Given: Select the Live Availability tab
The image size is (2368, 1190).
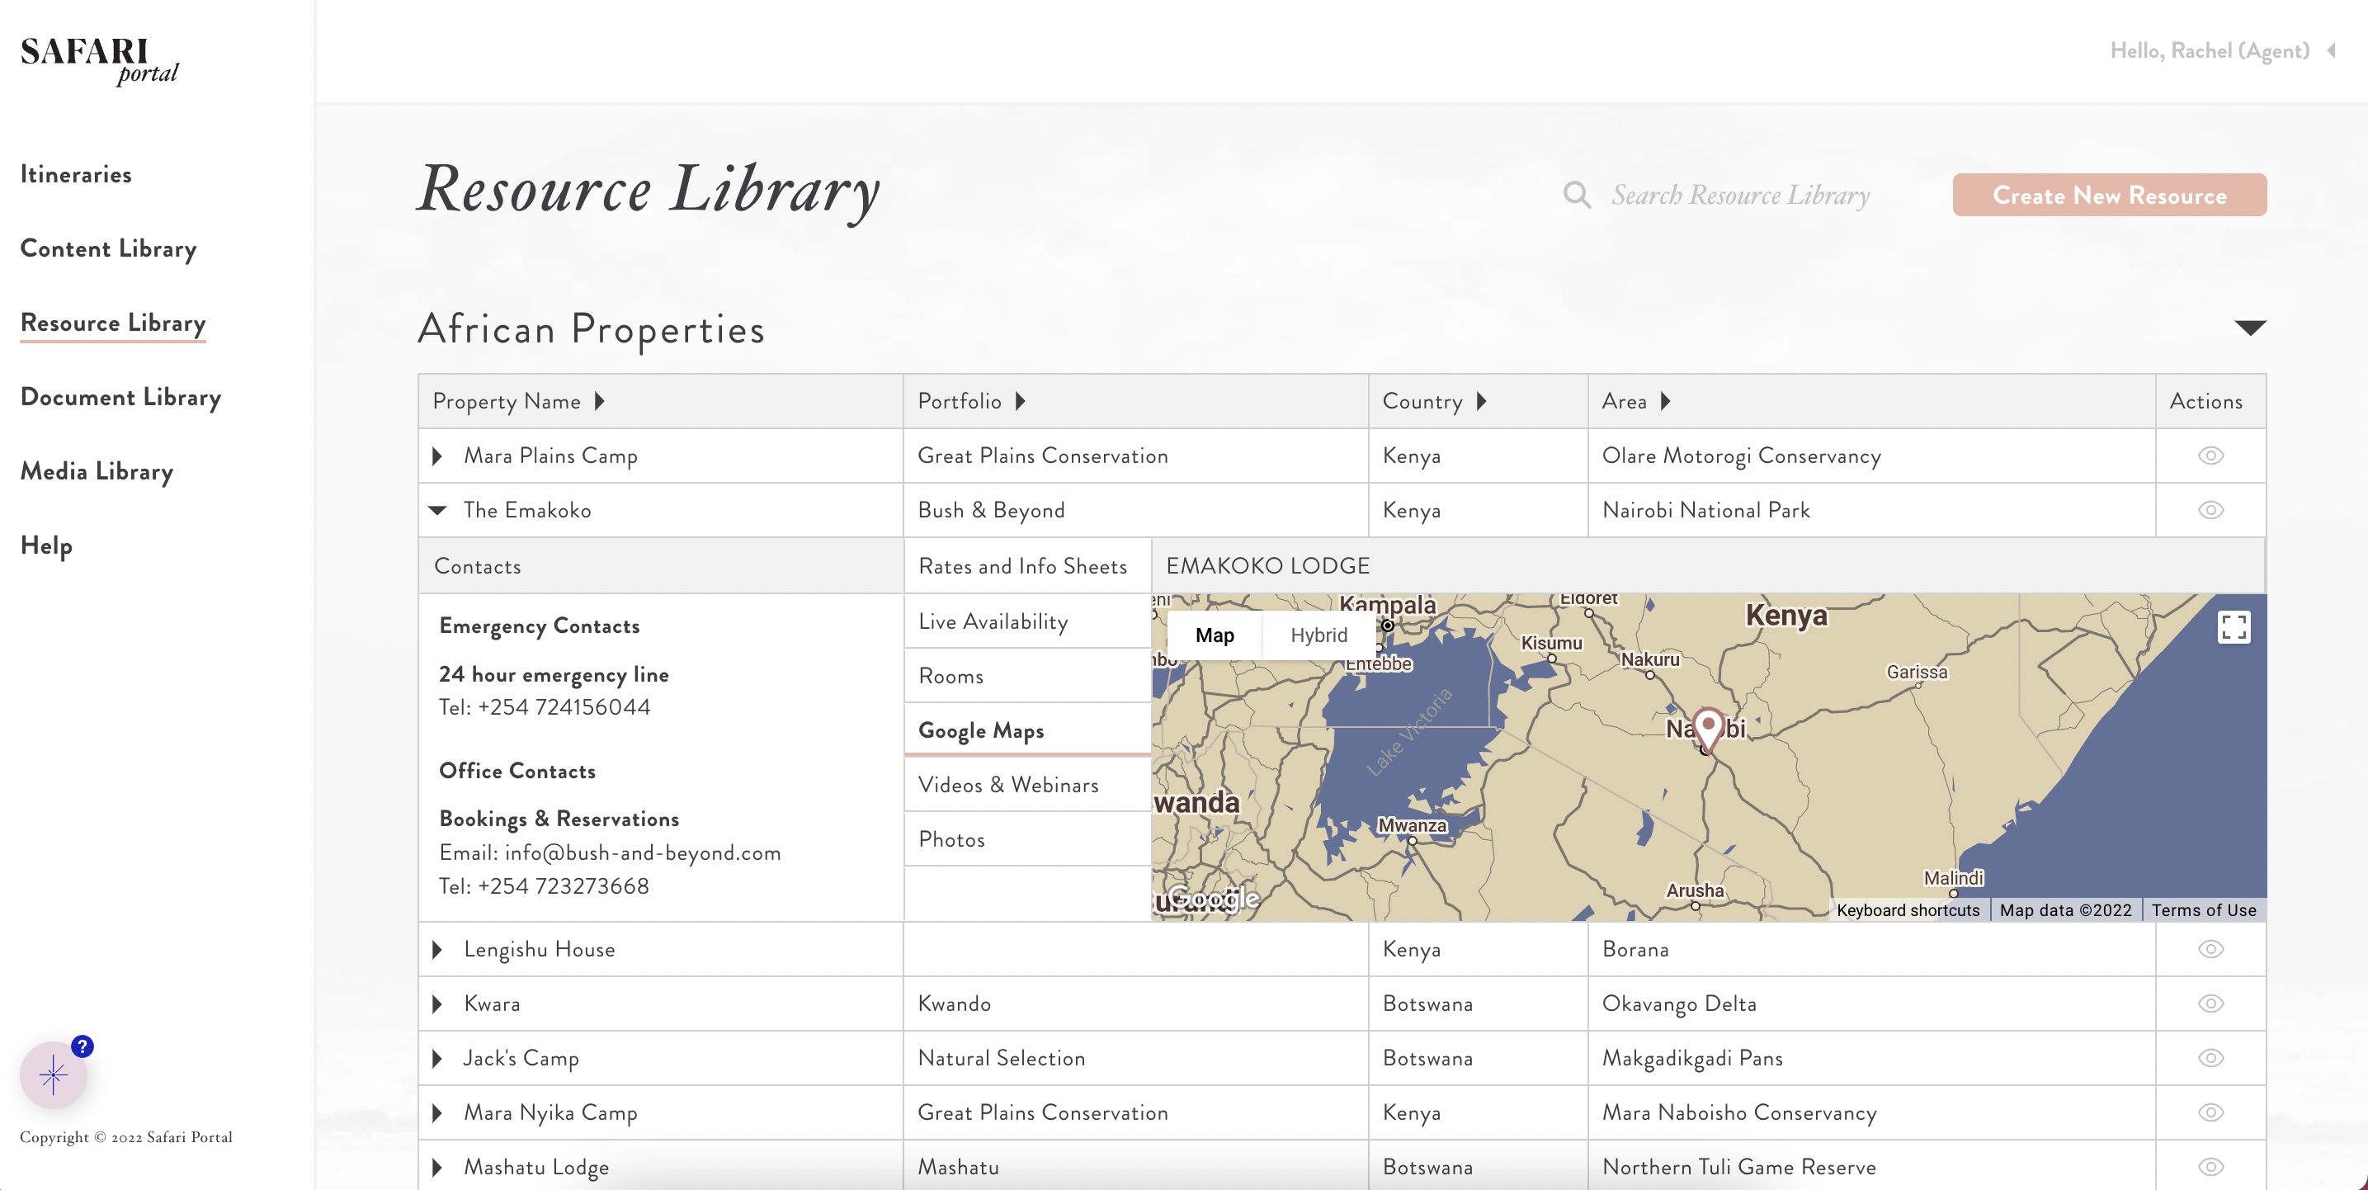Looking at the screenshot, I should tap(1028, 621).
